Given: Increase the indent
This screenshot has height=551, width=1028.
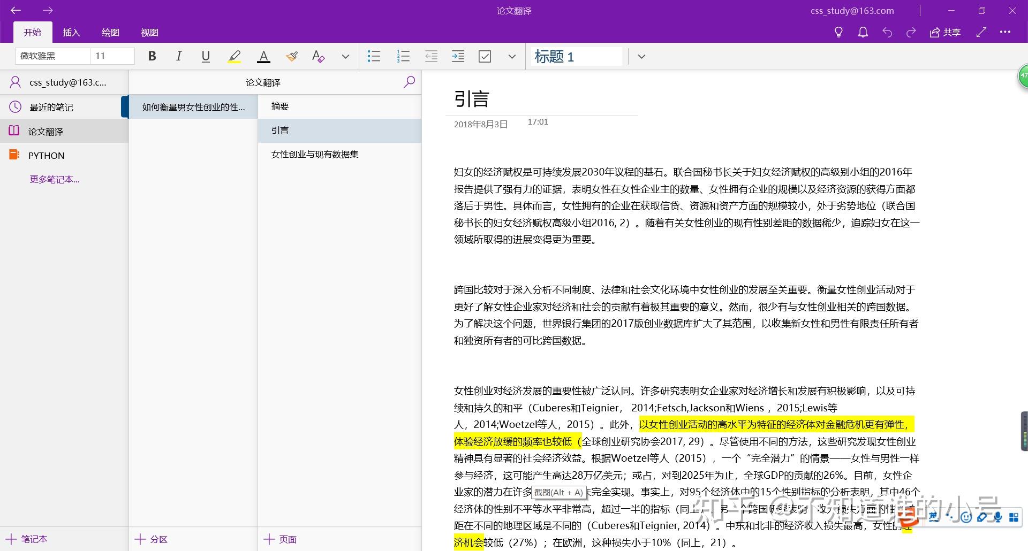Looking at the screenshot, I should click(x=458, y=56).
